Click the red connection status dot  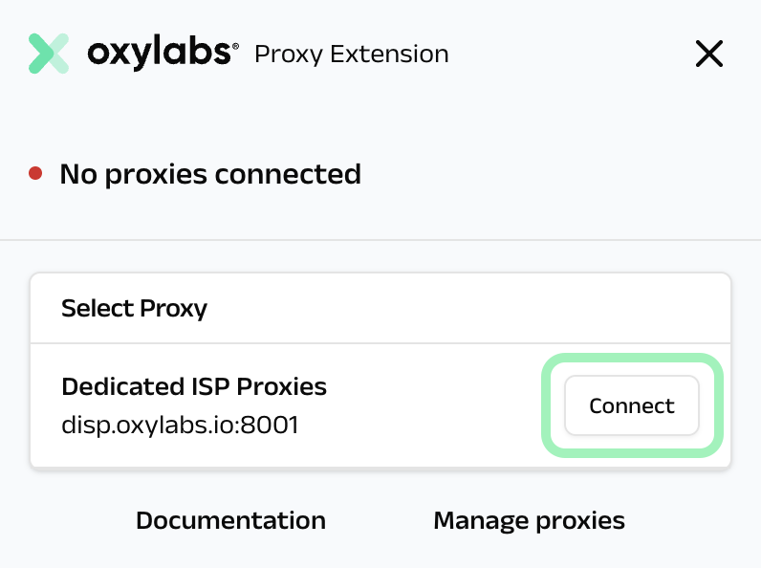click(x=35, y=174)
